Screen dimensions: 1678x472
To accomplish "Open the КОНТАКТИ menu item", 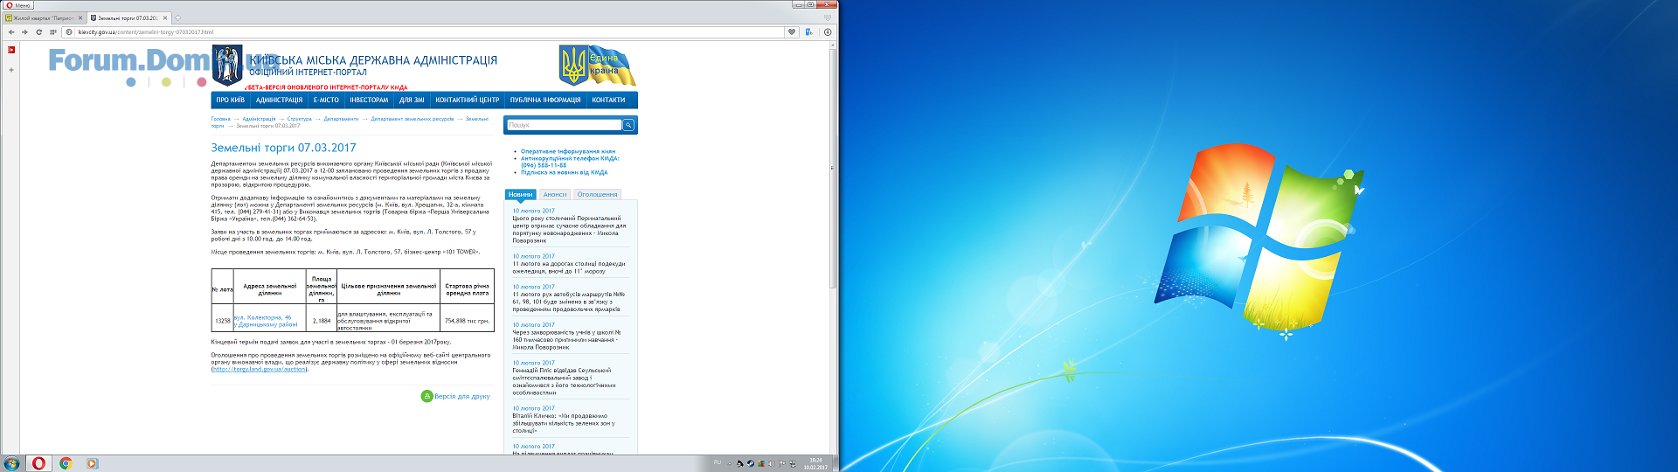I will (x=608, y=100).
